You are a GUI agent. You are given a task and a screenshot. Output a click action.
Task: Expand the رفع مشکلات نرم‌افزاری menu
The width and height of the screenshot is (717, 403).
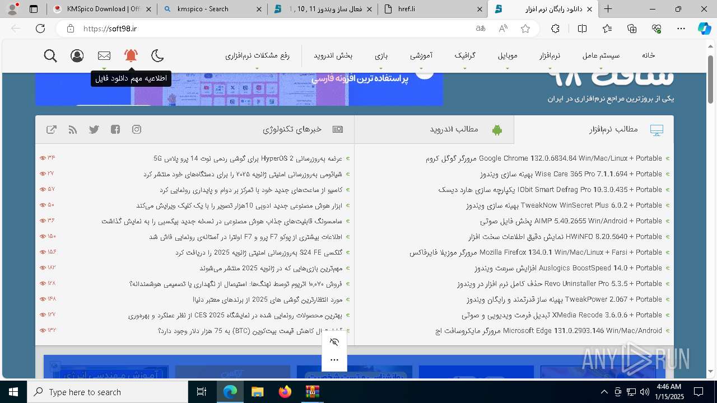[x=257, y=55]
